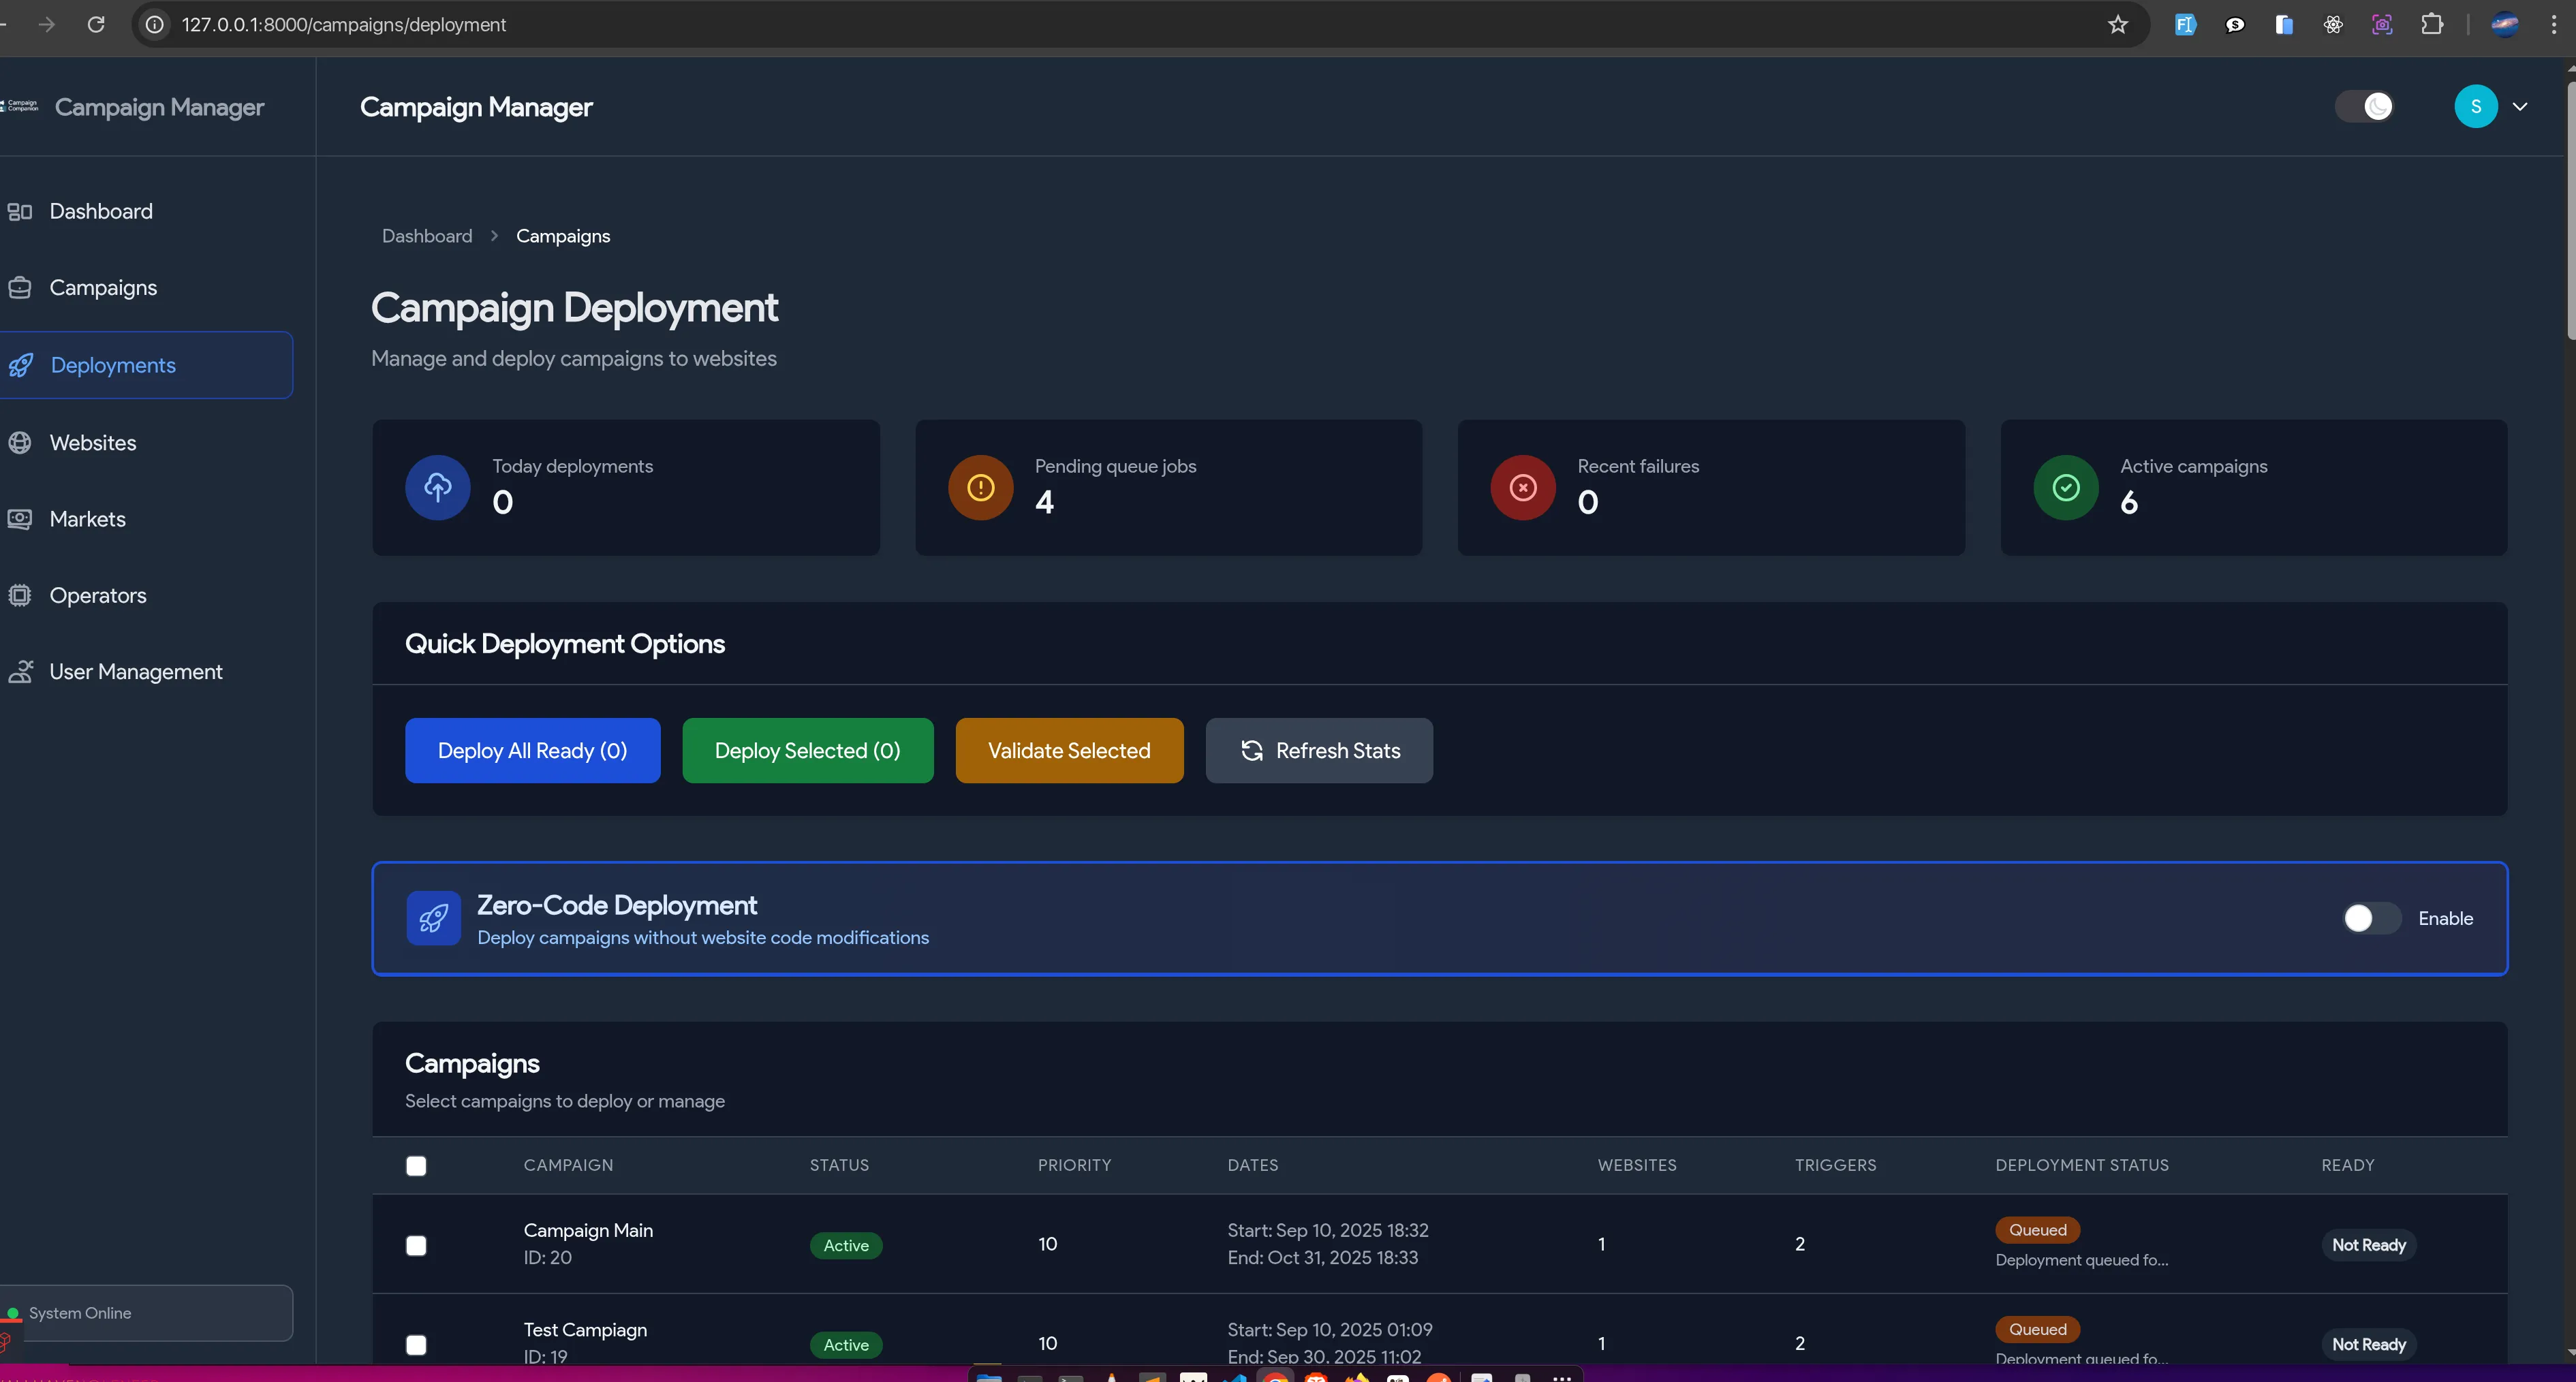Open the Chrome three-dot menu
The width and height of the screenshot is (2576, 1382).
pos(2553,24)
